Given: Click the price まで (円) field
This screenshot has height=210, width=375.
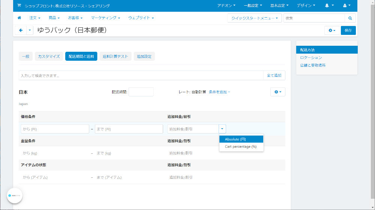Looking at the screenshot, I should click(x=129, y=129).
